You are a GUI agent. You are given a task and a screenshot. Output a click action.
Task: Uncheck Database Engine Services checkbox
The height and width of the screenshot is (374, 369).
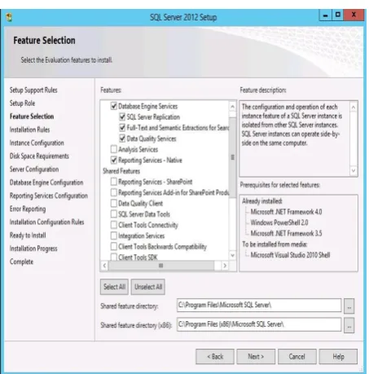tap(114, 106)
